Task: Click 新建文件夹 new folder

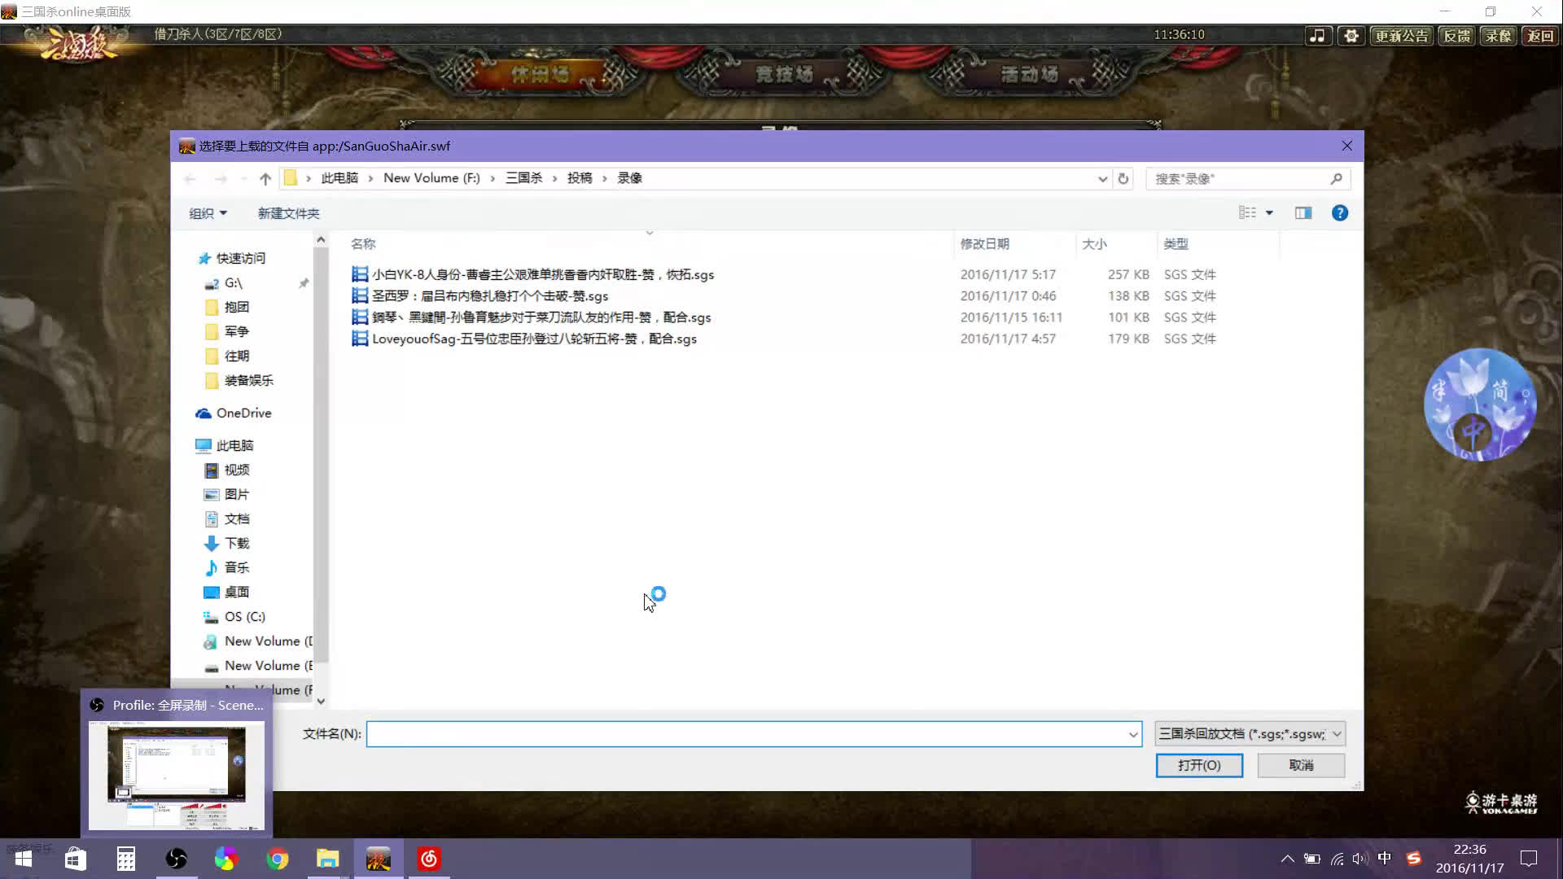Action: 288,213
